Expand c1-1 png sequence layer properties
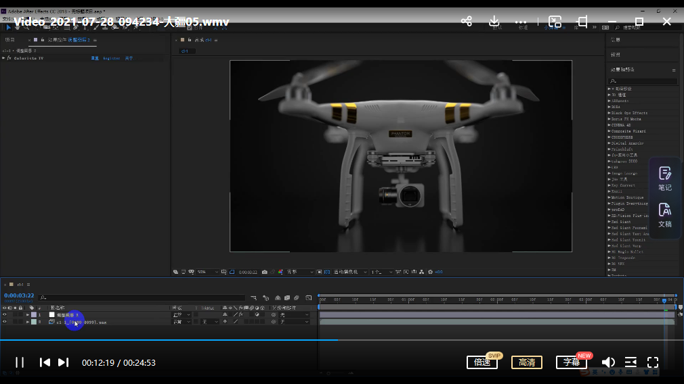The width and height of the screenshot is (684, 384). click(x=28, y=322)
